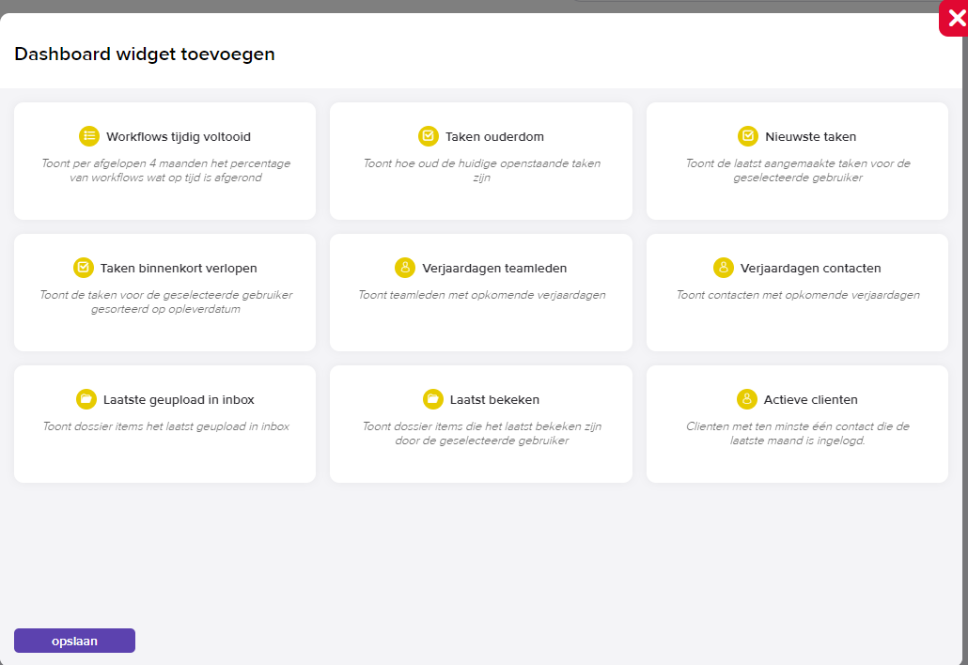Click description 'Toont contacten met opkomende verjaardagen'
This screenshot has height=665, width=968.
798,295
